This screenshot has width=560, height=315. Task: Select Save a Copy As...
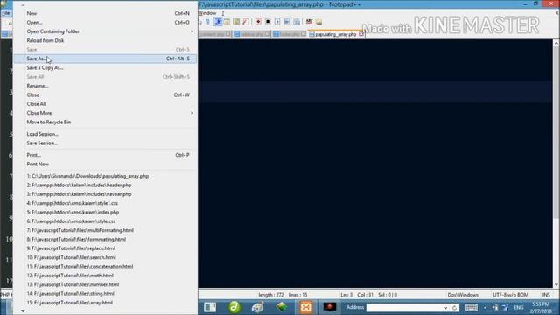tap(105, 67)
